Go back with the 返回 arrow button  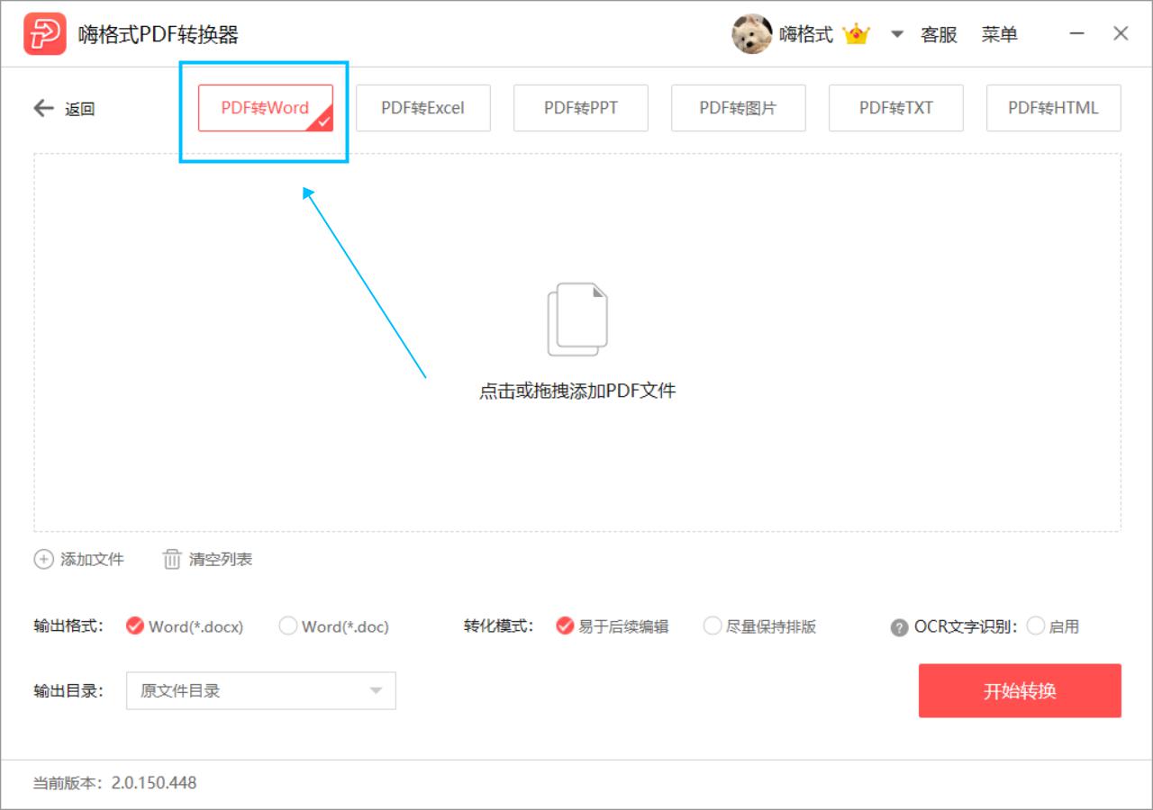pos(64,109)
